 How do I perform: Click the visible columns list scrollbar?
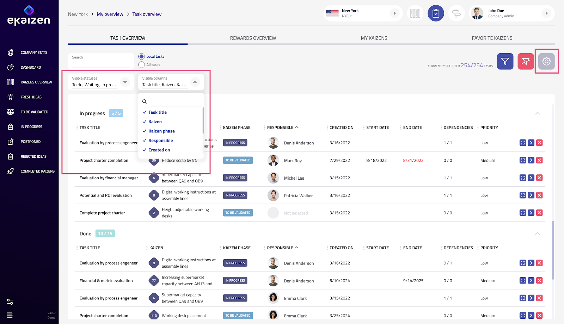(x=203, y=120)
